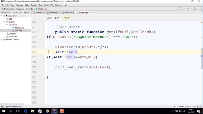Open the Window menu
Screen dimensions: 203x114
tap(58, 5)
